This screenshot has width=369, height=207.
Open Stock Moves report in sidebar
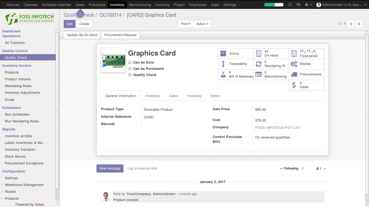[x=15, y=157]
